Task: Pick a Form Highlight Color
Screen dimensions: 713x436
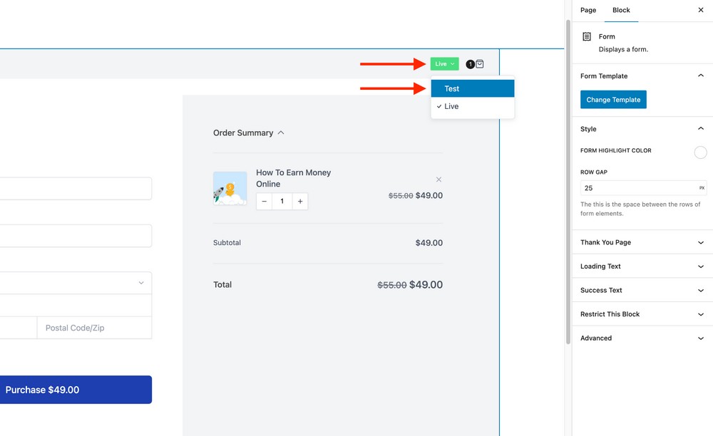Action: point(700,152)
